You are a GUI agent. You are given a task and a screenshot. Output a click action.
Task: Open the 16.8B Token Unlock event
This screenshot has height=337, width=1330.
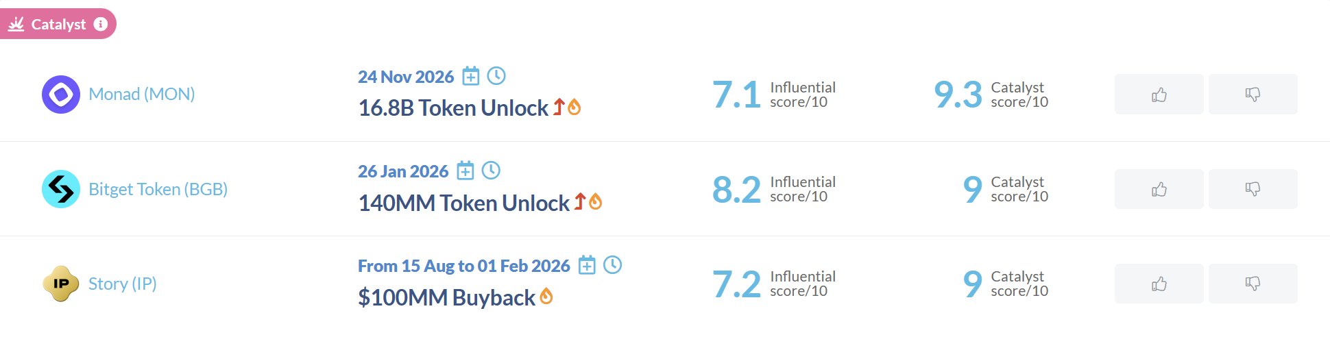point(453,108)
